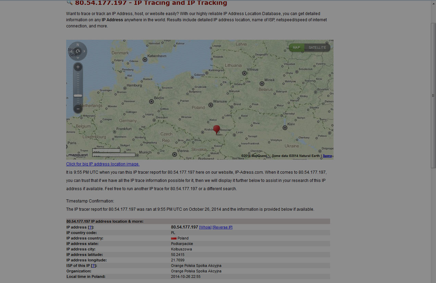Image resolution: width=436 pixels, height=283 pixels.
Task: Open 'Click for big IP address location image' link
Action: 103,164
